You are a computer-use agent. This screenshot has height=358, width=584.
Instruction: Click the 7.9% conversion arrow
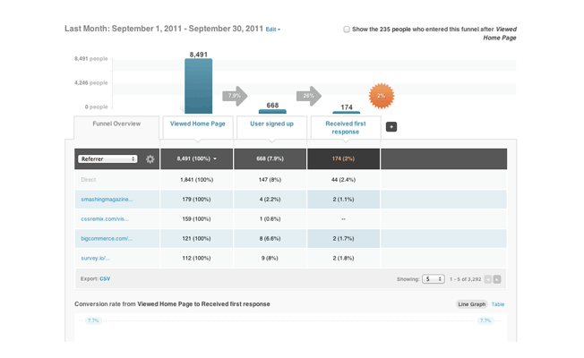[x=235, y=96]
